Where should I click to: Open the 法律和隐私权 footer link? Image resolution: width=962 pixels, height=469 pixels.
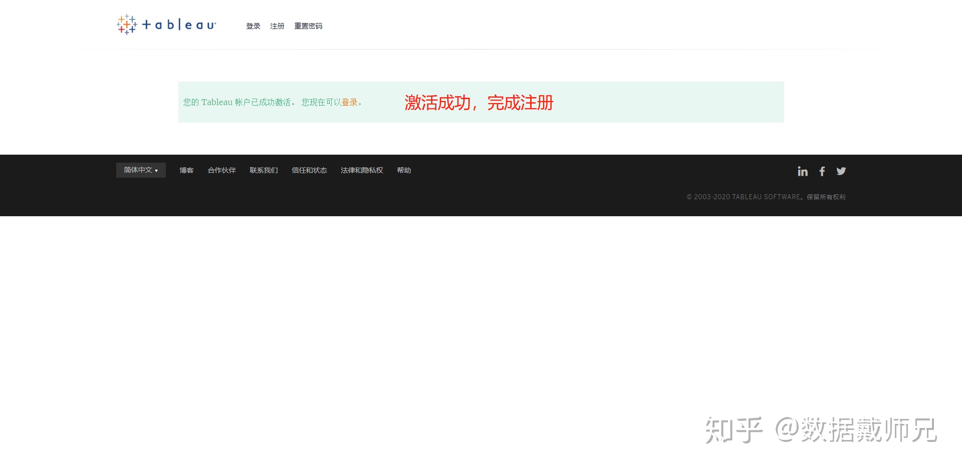[x=362, y=170]
